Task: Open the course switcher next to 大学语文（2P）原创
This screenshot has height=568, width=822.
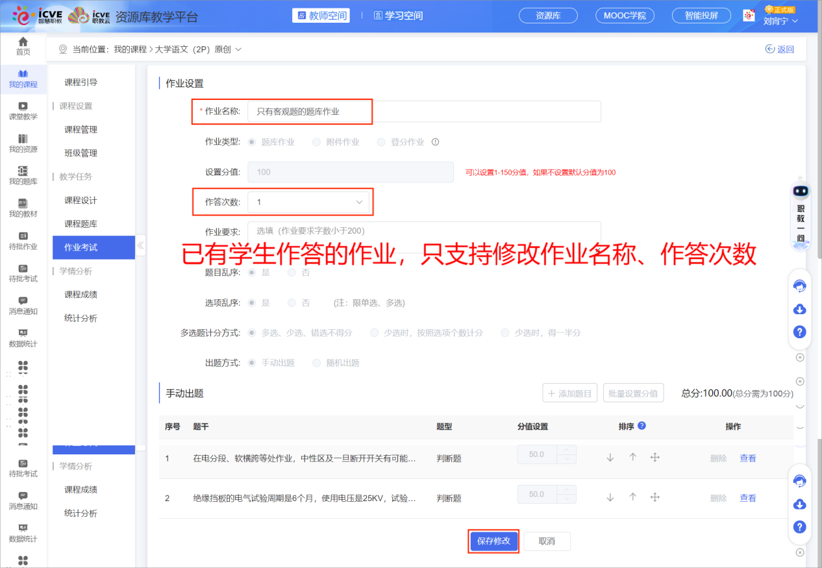Action: 238,49
